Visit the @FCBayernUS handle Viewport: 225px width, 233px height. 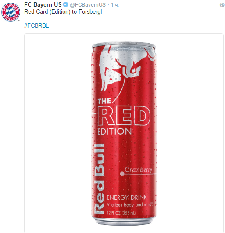(88, 5)
